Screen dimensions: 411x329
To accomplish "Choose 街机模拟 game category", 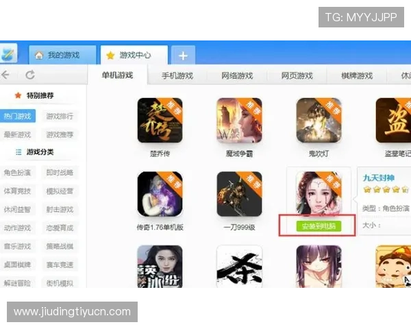I will point(60,283).
